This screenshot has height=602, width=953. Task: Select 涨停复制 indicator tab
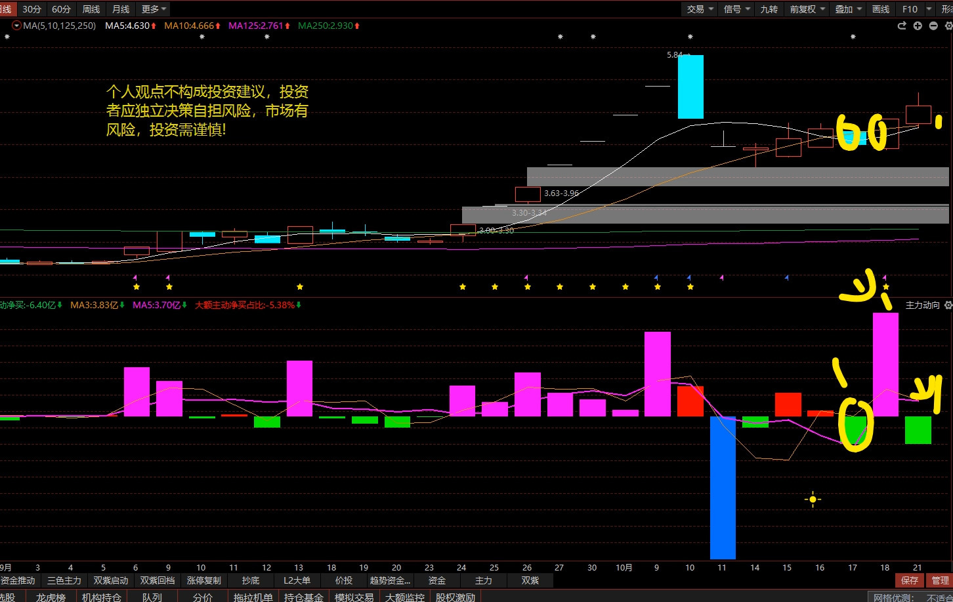(x=204, y=580)
